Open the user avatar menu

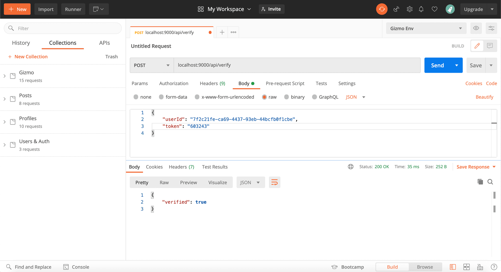point(450,9)
